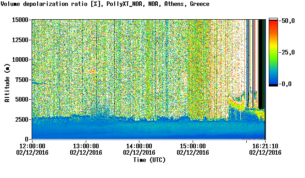Click the 2500 altitude tick label
This screenshot has width=305, height=178.
click(x=22, y=119)
